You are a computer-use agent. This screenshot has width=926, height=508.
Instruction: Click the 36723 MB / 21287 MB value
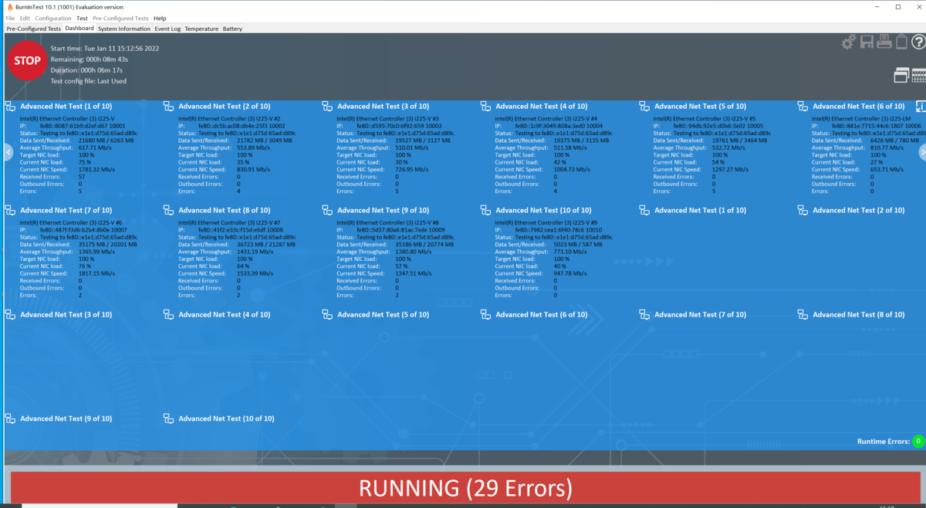pyautogui.click(x=266, y=245)
